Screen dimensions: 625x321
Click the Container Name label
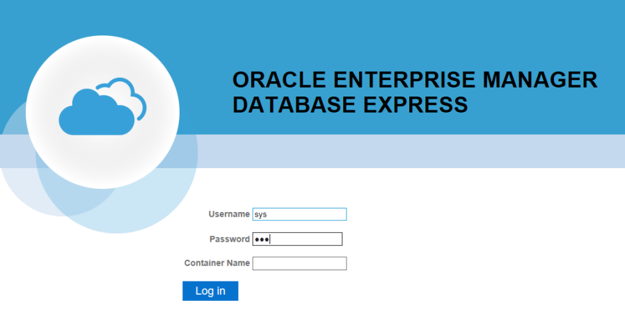click(217, 263)
